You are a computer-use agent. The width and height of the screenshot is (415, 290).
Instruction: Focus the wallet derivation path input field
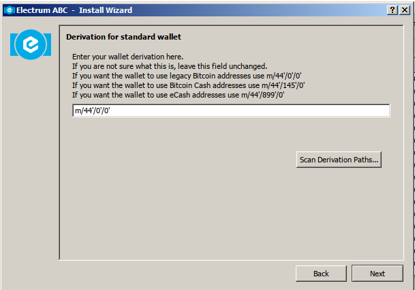click(231, 111)
